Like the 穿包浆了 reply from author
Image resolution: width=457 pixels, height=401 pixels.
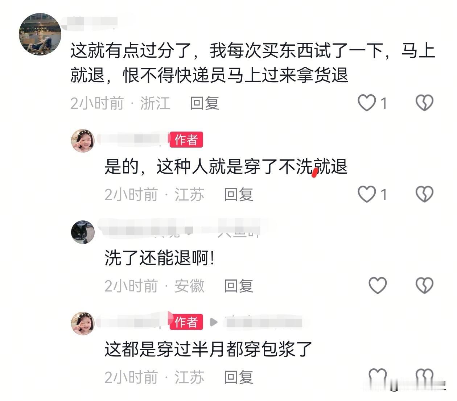pyautogui.click(x=378, y=377)
